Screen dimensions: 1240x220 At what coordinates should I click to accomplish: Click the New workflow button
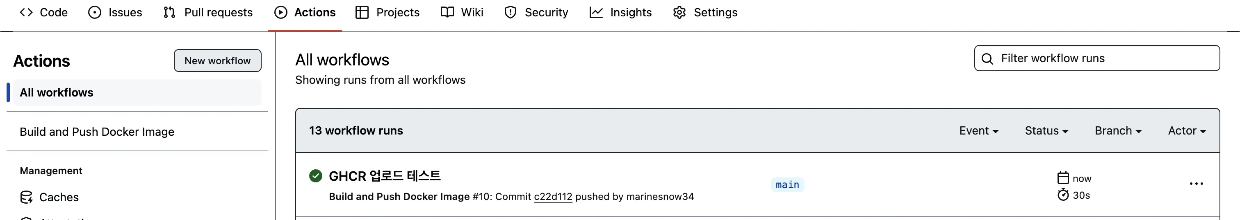[x=218, y=61]
